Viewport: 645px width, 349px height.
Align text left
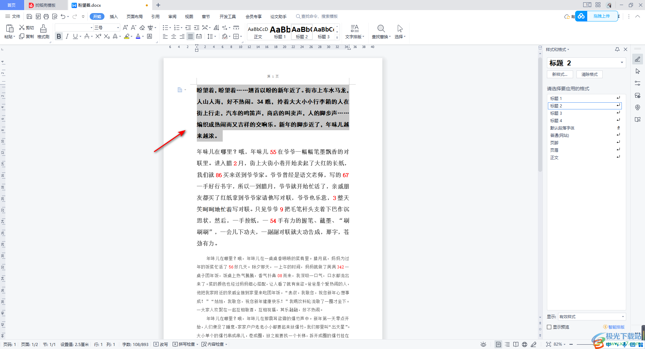point(165,36)
